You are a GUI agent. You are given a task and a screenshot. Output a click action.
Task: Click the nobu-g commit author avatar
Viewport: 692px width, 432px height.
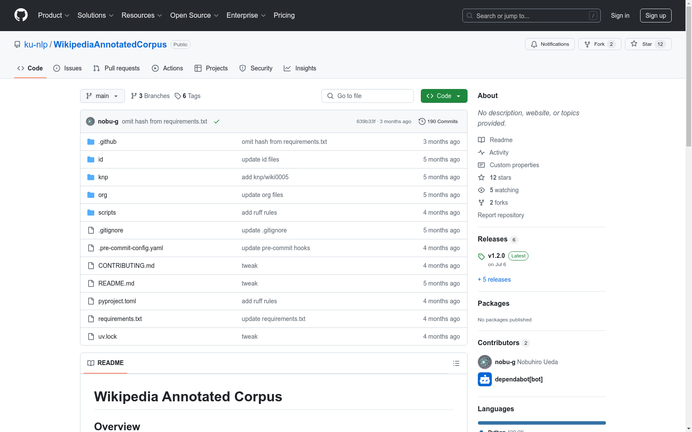click(x=90, y=121)
